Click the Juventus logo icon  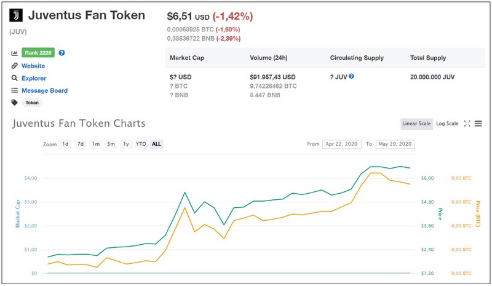click(x=16, y=15)
